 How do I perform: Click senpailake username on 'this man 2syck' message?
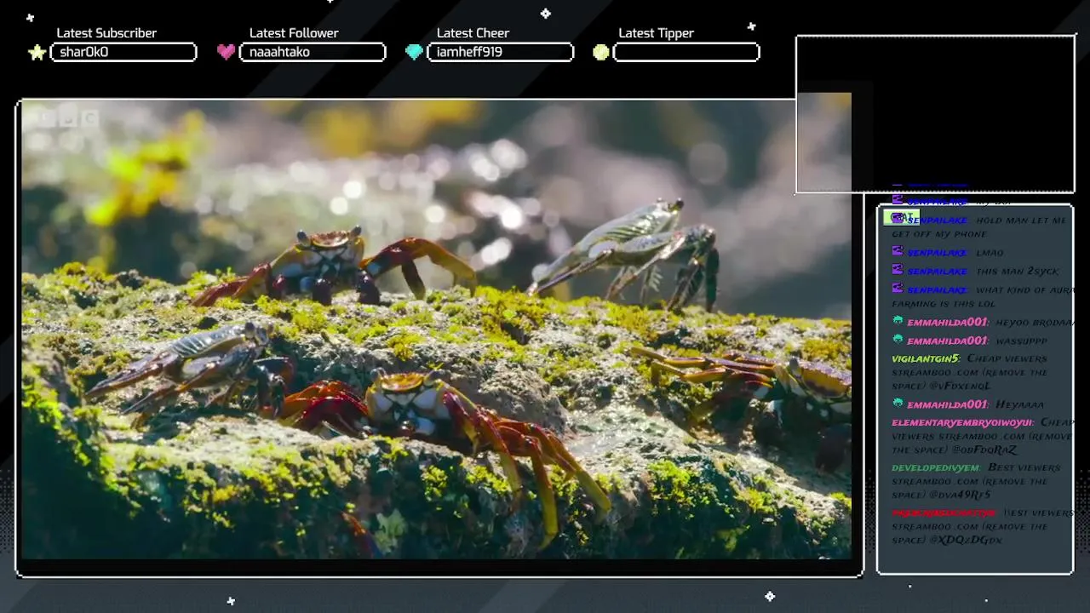938,272
